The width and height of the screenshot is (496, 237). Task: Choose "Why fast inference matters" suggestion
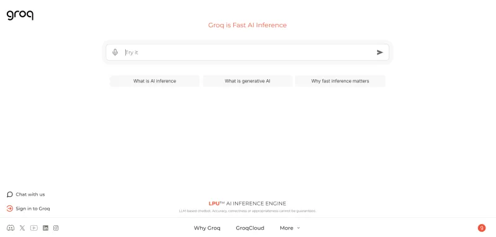[x=340, y=81]
